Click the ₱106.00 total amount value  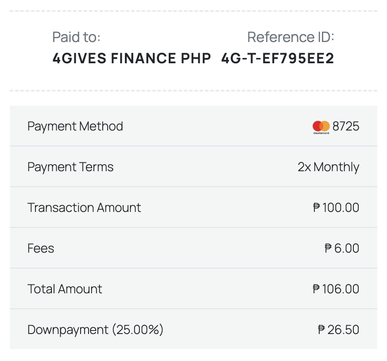point(336,289)
